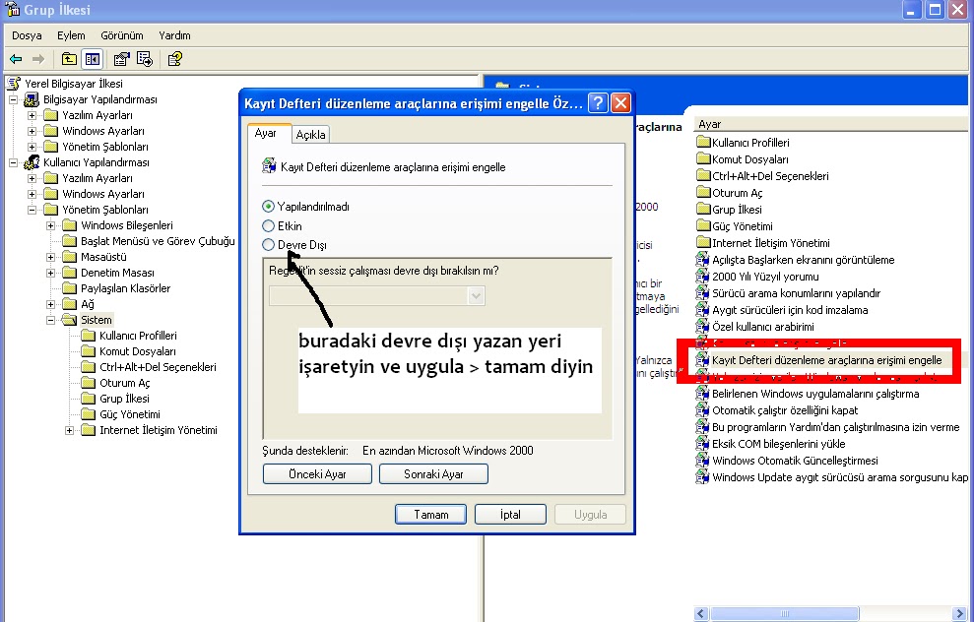
Task: Click the Önceki Ayar button
Action: [317, 474]
